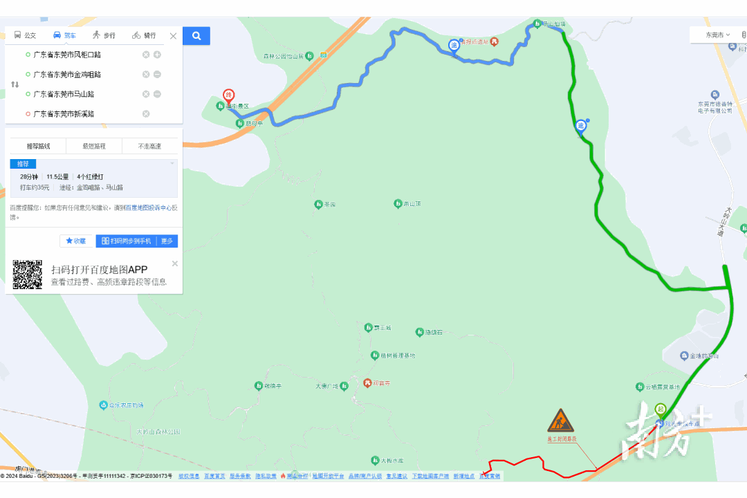Image resolution: width=747 pixels, height=498 pixels.
Task: Switch to 步行 walking tab
Action: pyautogui.click(x=104, y=35)
